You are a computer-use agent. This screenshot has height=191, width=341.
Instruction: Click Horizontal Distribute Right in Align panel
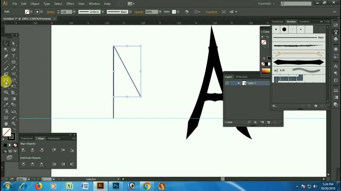72,164
